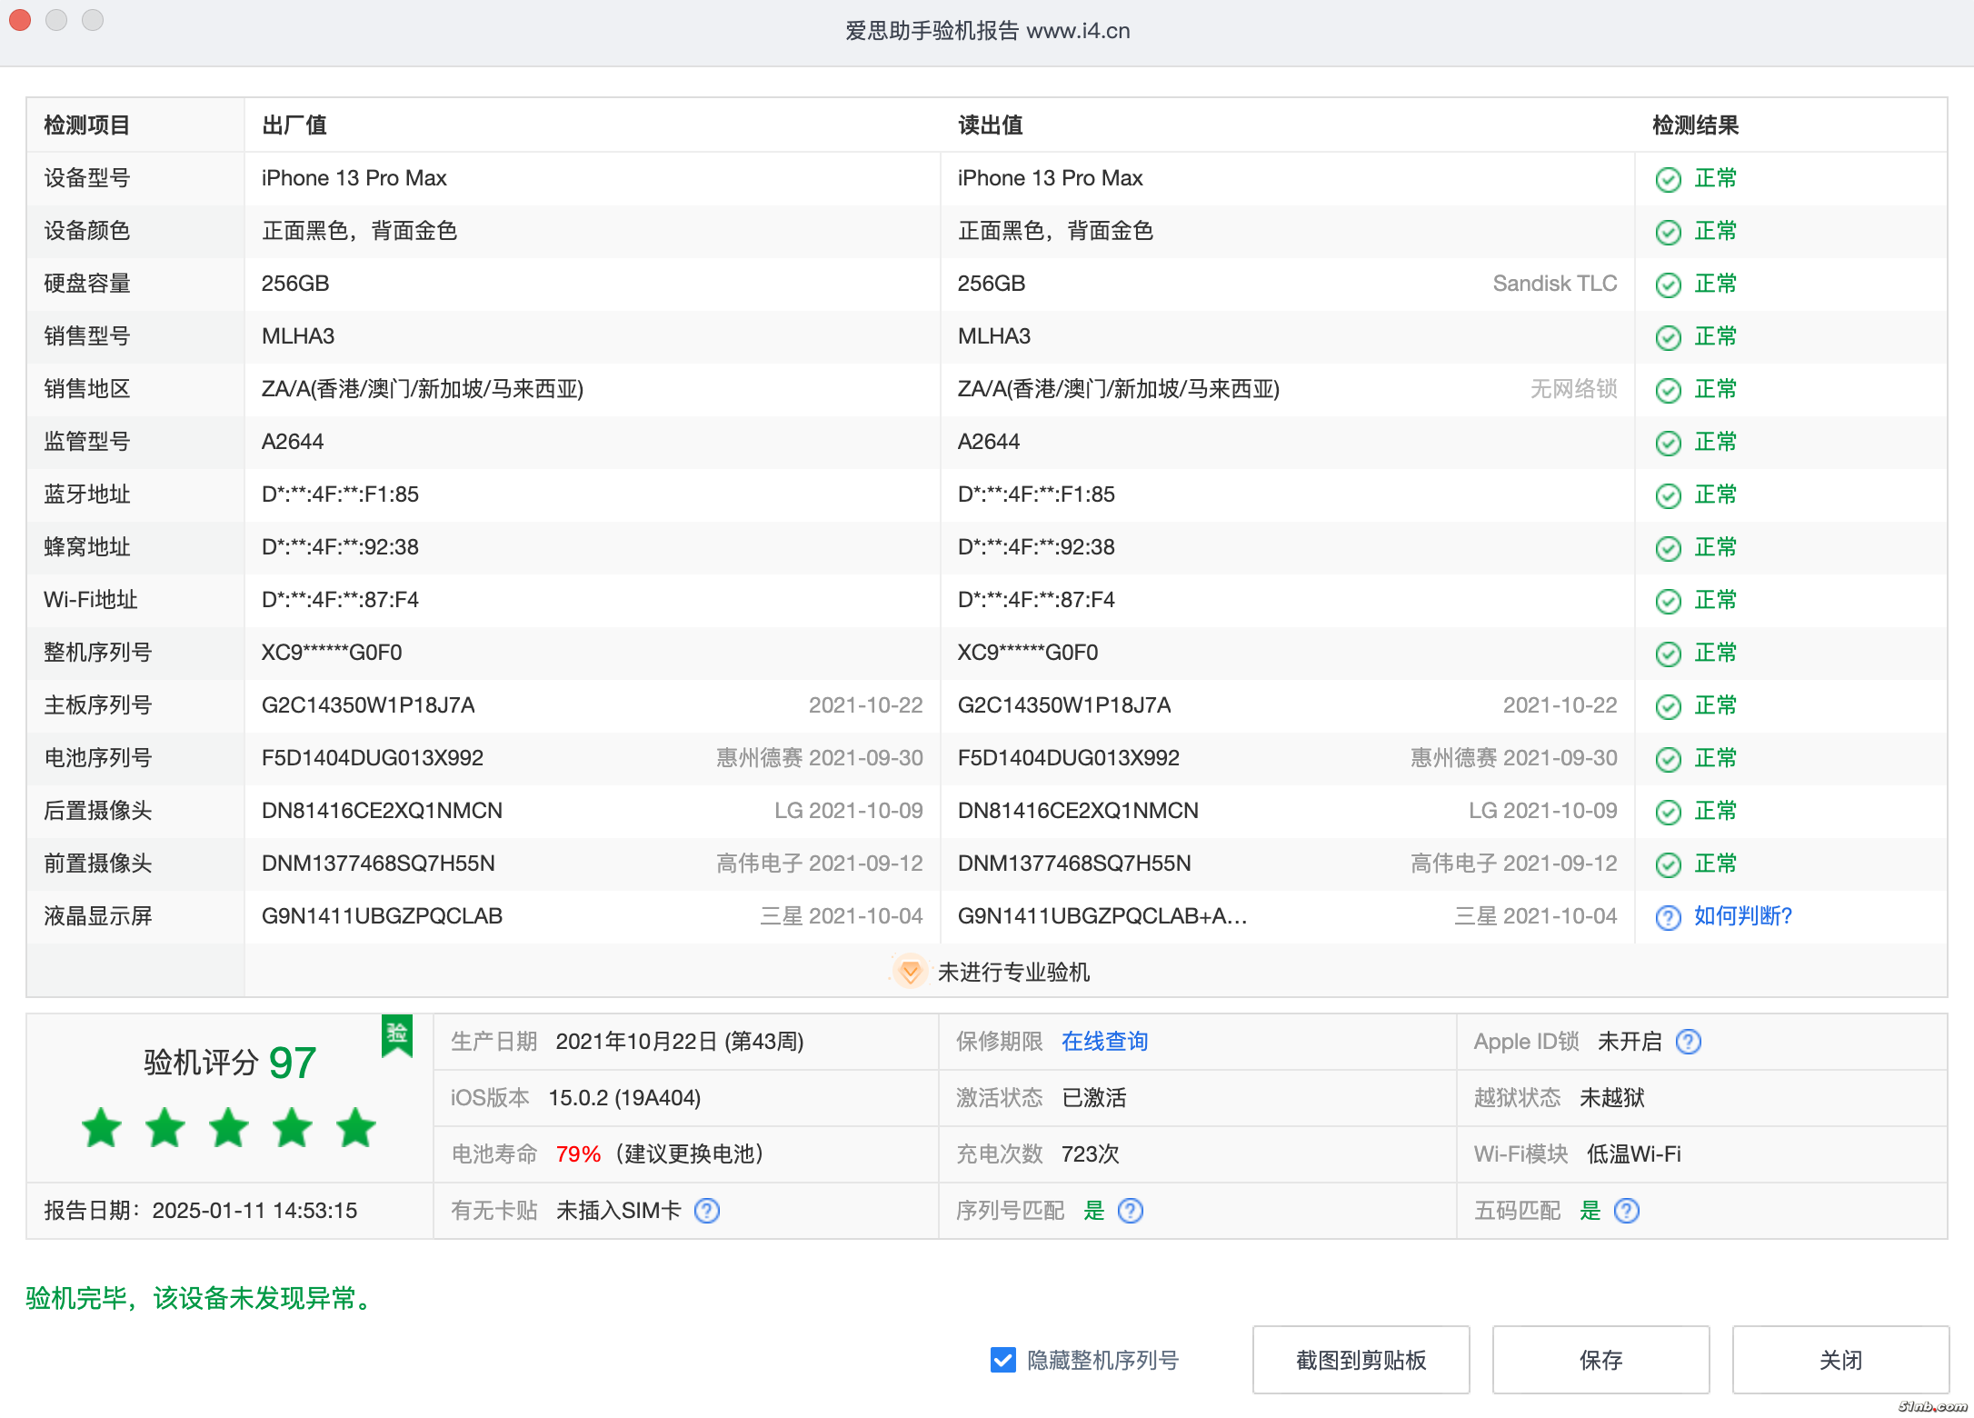This screenshot has height=1418, width=1974.
Task: Click green check icon in 电池序列号 row
Action: point(1668,759)
